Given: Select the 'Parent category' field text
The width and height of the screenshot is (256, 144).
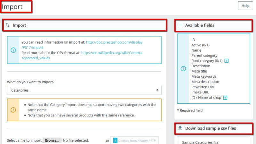Looking at the screenshot, I should [x=204, y=55].
